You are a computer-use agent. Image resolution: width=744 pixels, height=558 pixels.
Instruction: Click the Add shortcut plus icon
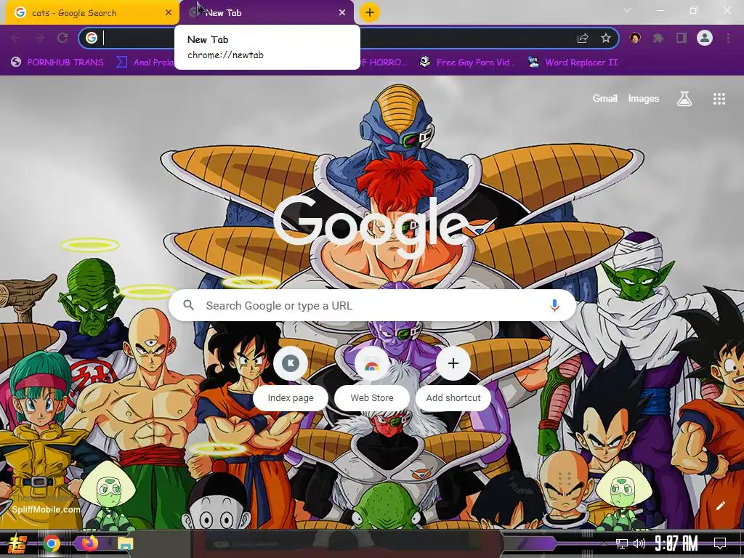tap(453, 363)
